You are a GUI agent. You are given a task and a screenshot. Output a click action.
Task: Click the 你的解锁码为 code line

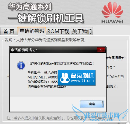pyautogui.click(x=43, y=82)
